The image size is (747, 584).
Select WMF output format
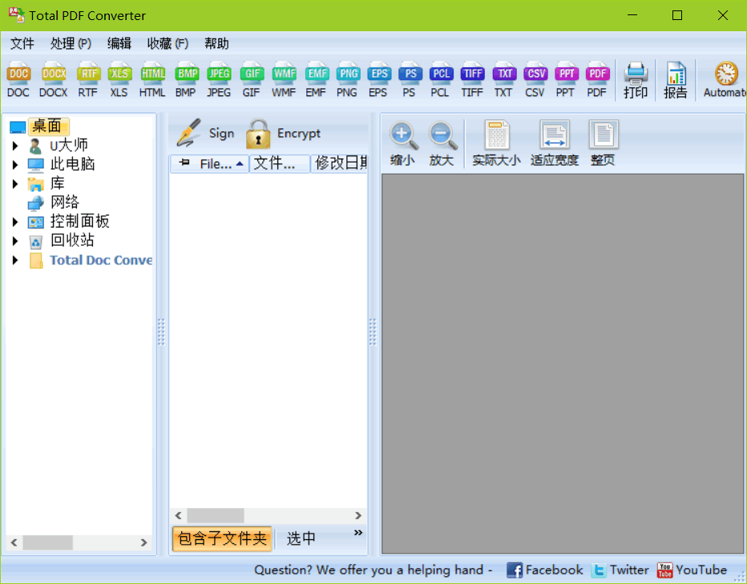click(284, 79)
